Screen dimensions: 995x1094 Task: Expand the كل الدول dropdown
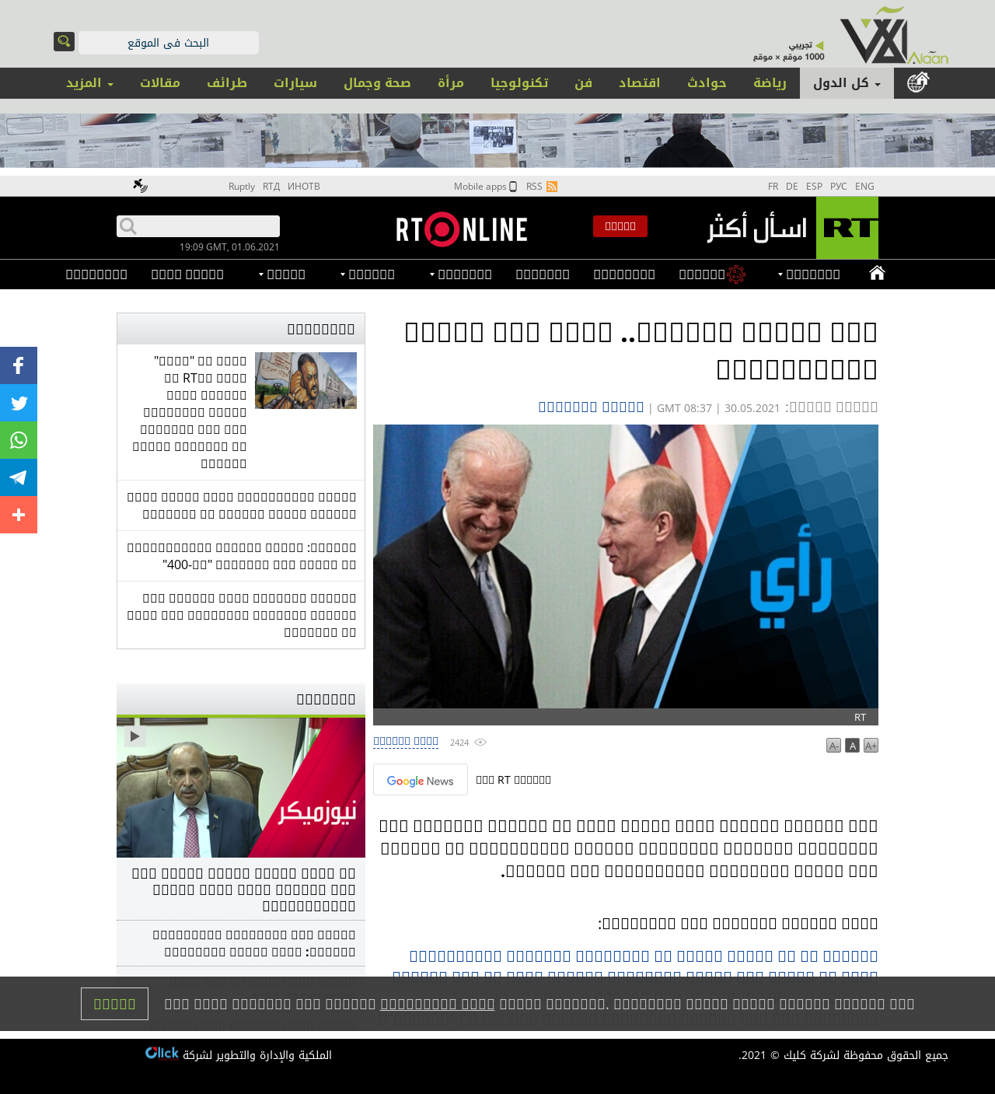pyautogui.click(x=847, y=83)
